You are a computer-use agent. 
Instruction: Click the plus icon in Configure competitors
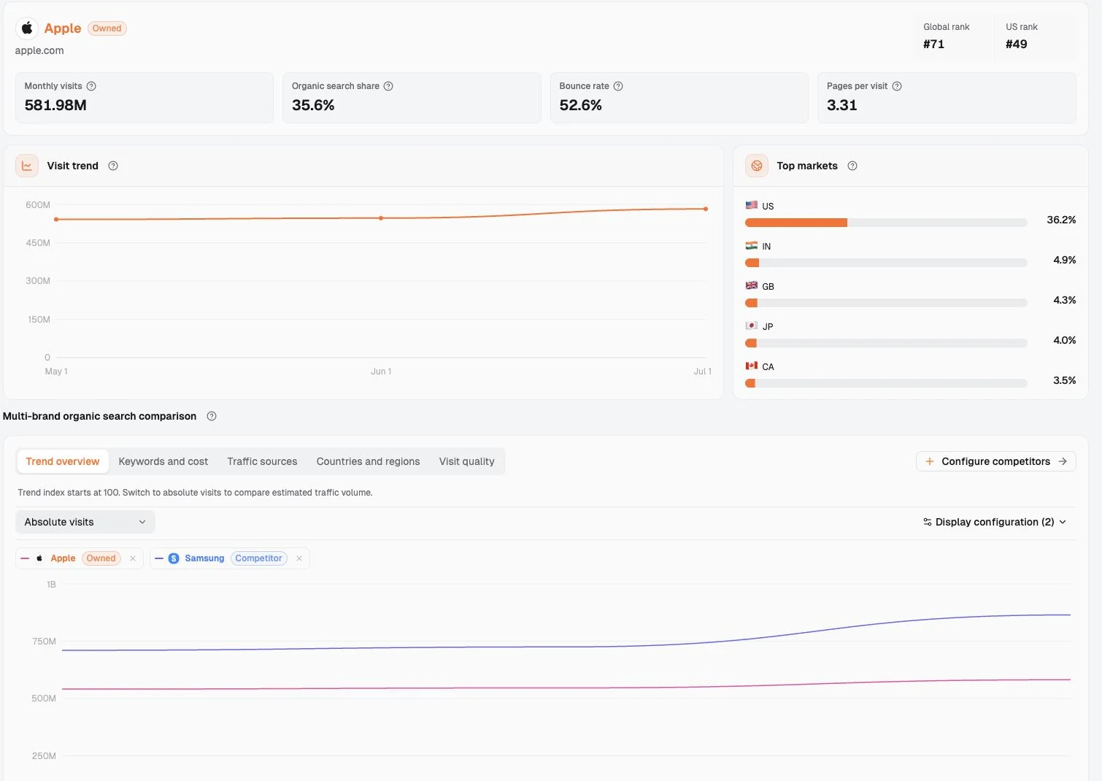coord(930,461)
